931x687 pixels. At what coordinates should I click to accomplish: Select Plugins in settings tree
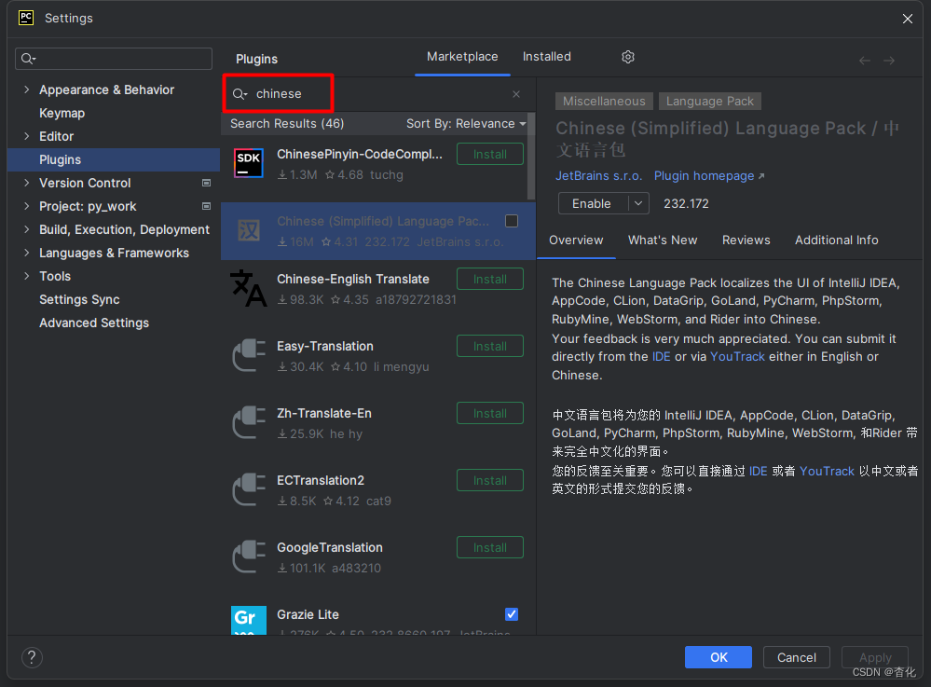114,159
